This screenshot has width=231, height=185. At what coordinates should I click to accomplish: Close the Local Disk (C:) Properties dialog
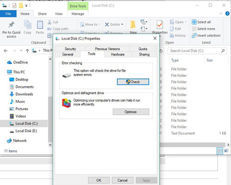click(x=155, y=38)
